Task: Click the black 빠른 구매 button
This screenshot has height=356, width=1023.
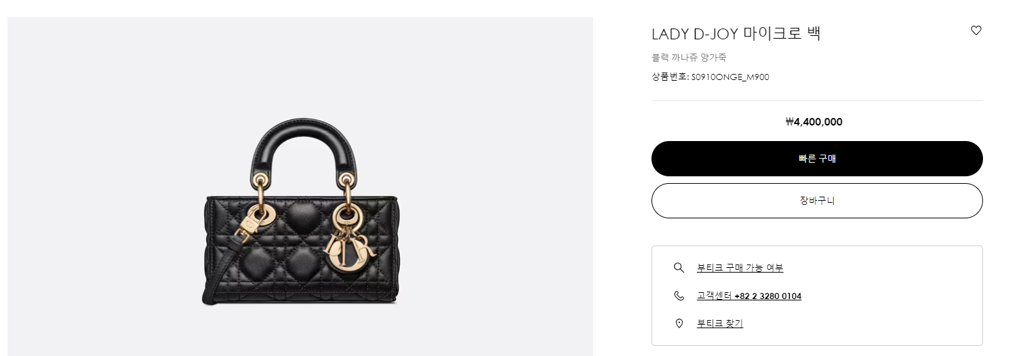Action: (x=817, y=159)
